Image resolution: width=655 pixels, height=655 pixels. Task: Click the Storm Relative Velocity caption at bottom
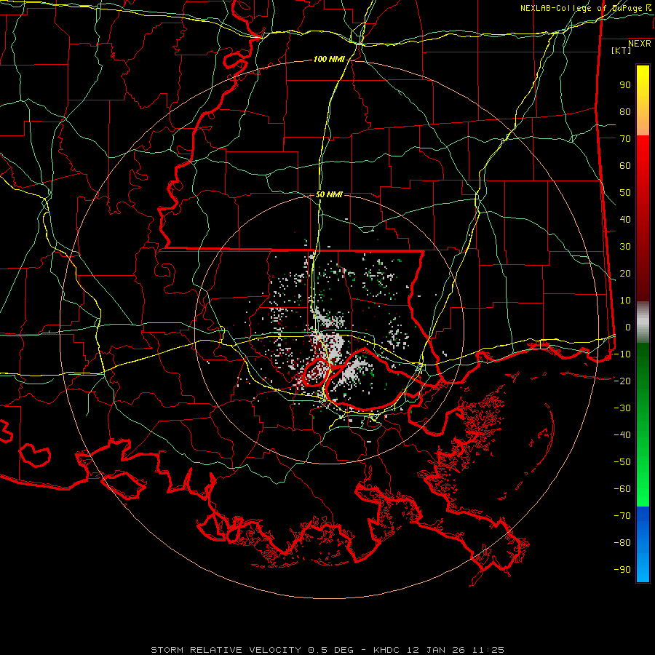[x=327, y=650]
